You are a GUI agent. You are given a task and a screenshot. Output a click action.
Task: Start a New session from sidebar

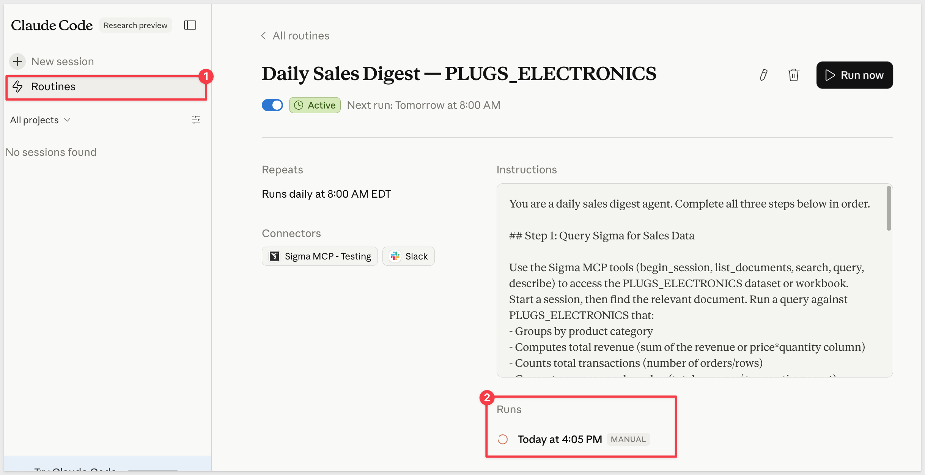point(62,61)
